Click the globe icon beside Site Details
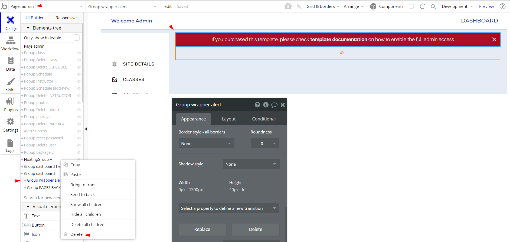This screenshot has width=510, height=242. pos(115,64)
